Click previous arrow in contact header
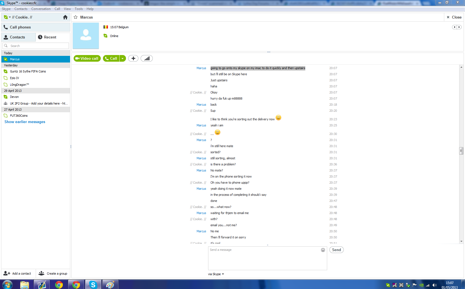The width and height of the screenshot is (465, 289). 454,27
